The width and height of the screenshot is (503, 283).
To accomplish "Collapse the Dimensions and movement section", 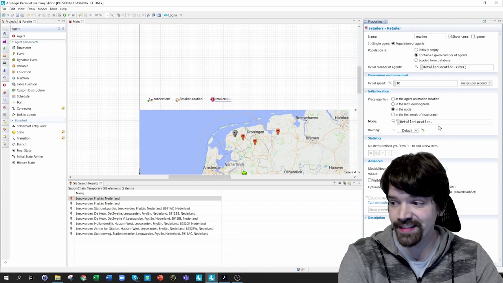I will point(366,75).
